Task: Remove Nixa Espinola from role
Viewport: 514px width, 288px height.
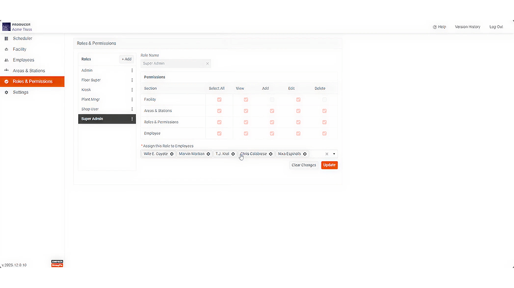Action: coord(305,154)
